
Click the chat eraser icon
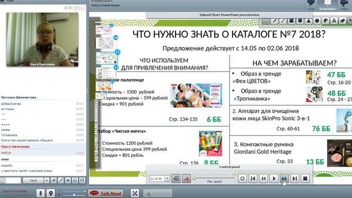(x=53, y=180)
